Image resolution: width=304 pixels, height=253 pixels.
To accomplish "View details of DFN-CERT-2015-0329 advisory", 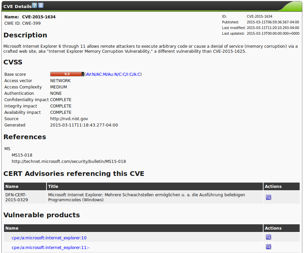I will pos(269,197).
